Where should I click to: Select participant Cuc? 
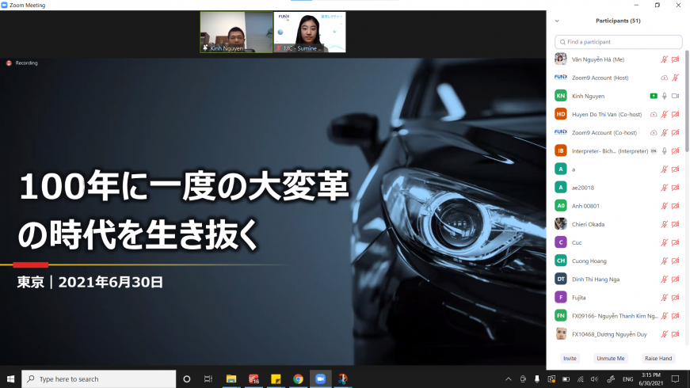[618, 243]
